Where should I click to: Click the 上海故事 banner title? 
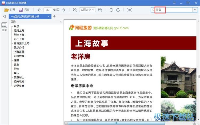coord(92,43)
